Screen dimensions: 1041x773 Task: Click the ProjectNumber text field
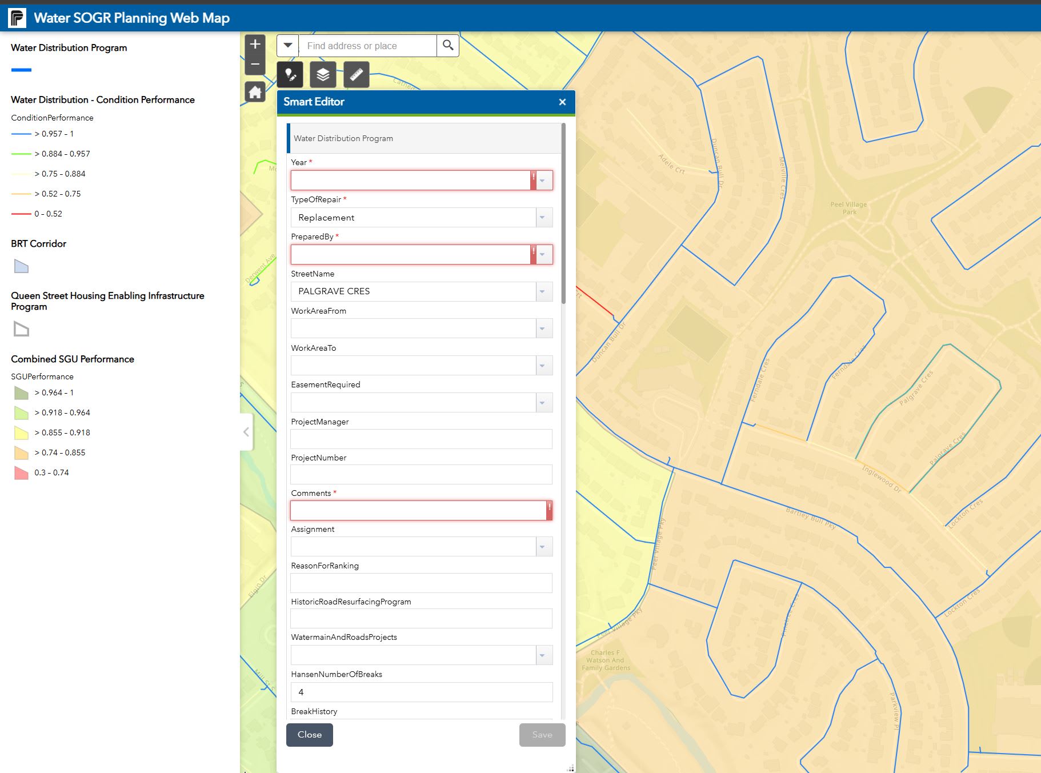click(x=422, y=474)
